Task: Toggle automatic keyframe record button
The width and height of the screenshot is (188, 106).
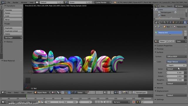Action: pyautogui.click(x=134, y=102)
